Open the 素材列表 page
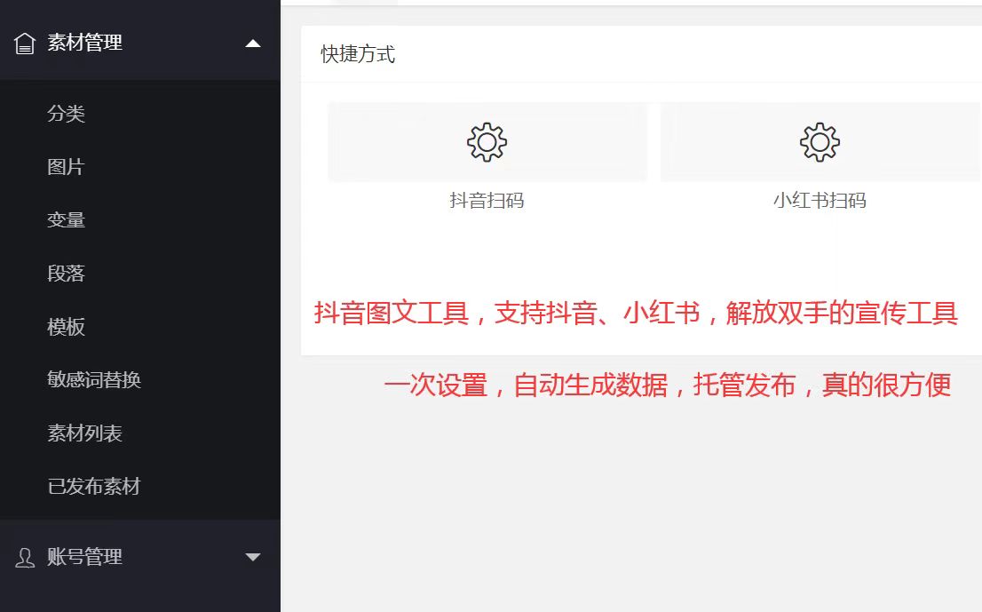The width and height of the screenshot is (982, 612). [84, 433]
